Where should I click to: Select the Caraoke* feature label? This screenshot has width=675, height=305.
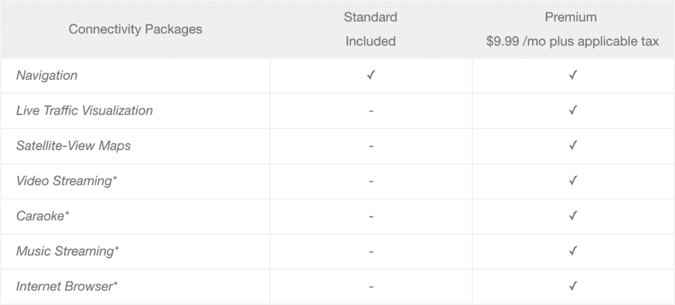(43, 215)
